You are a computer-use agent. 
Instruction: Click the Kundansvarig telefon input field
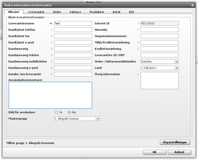(x=73, y=55)
